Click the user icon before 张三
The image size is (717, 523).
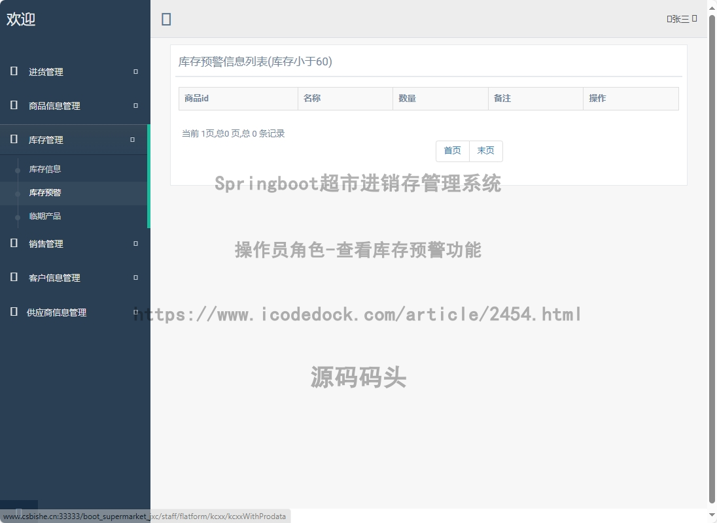[669, 19]
